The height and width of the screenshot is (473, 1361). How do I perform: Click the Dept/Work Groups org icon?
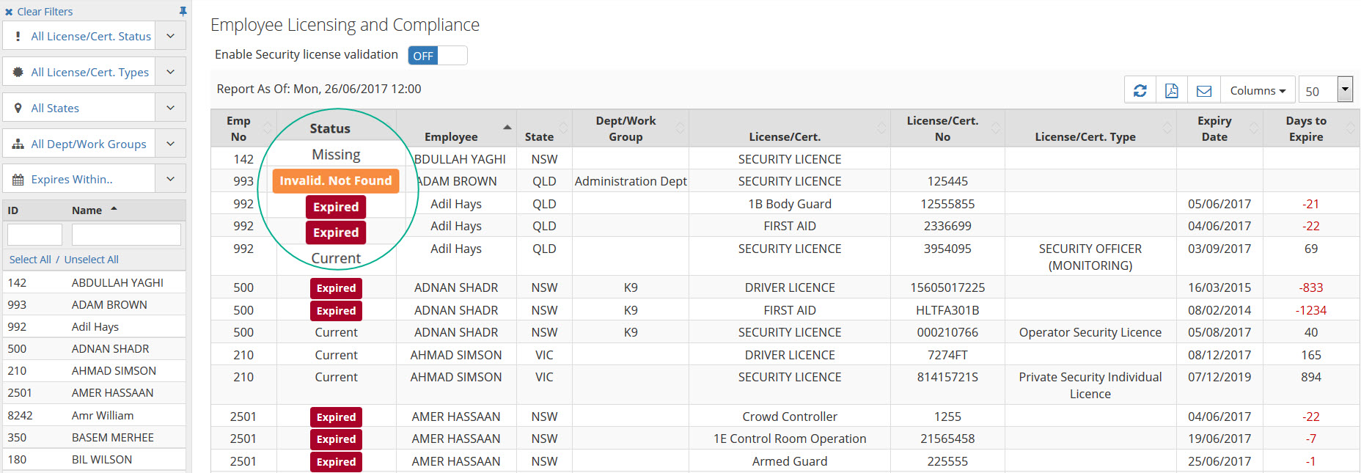click(18, 144)
